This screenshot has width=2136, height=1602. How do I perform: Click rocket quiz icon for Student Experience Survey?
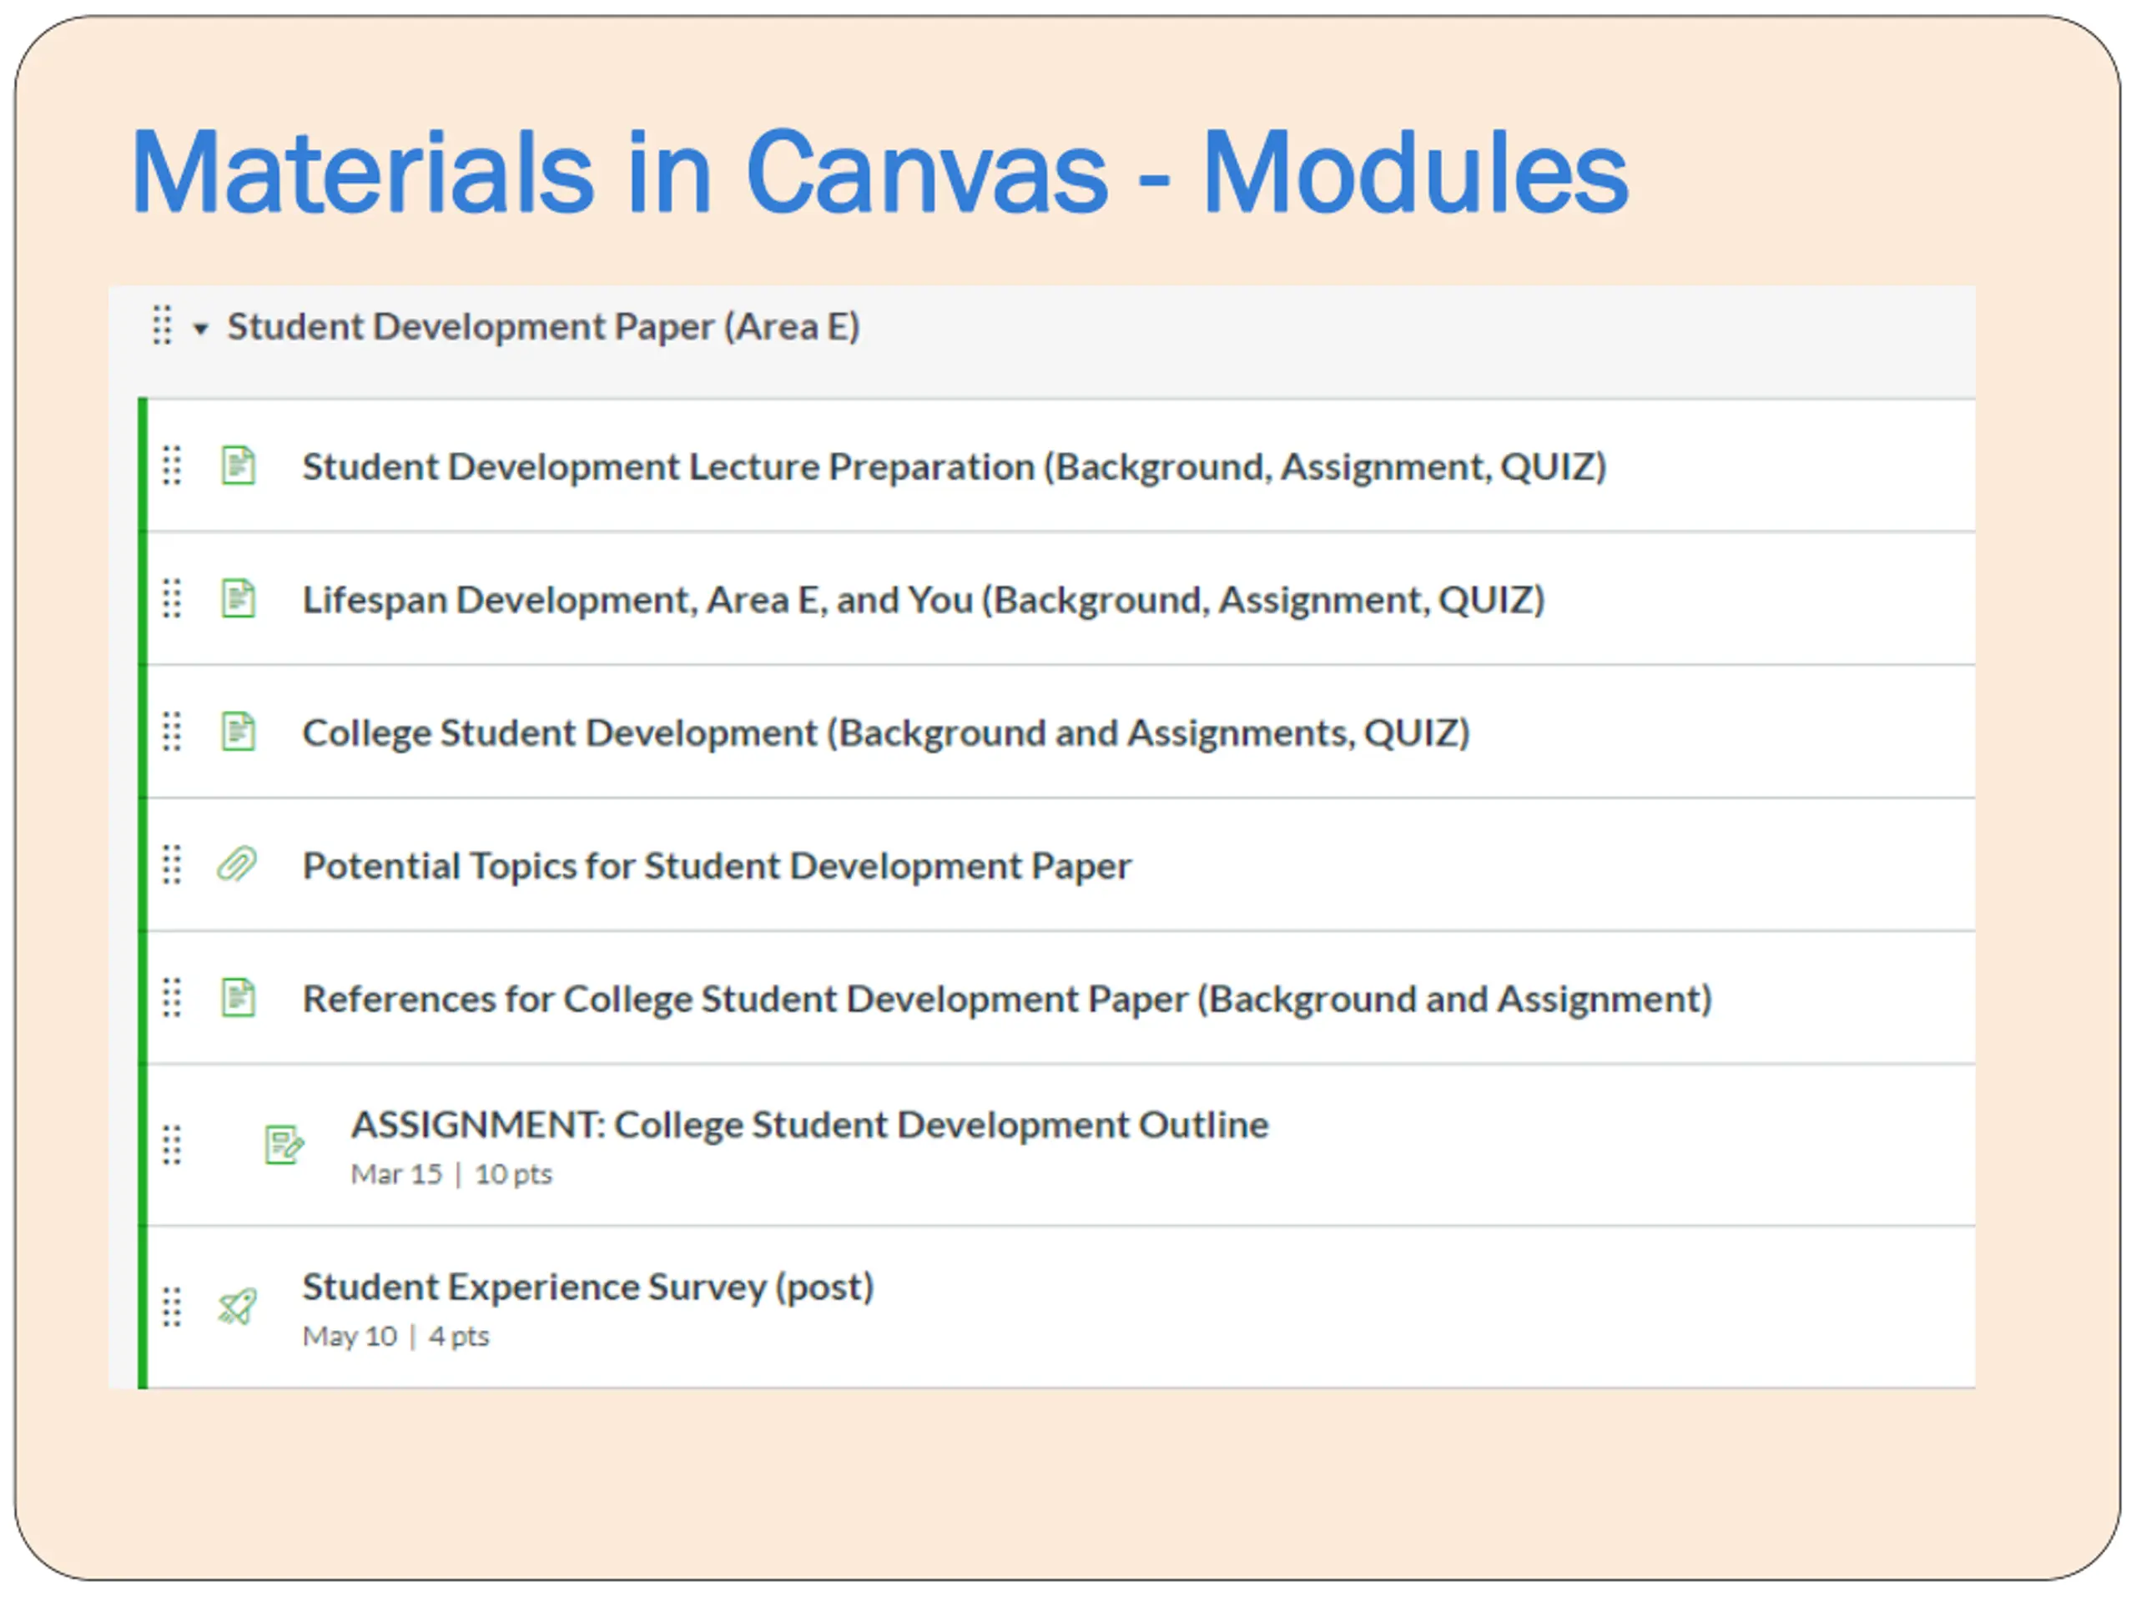coord(238,1307)
